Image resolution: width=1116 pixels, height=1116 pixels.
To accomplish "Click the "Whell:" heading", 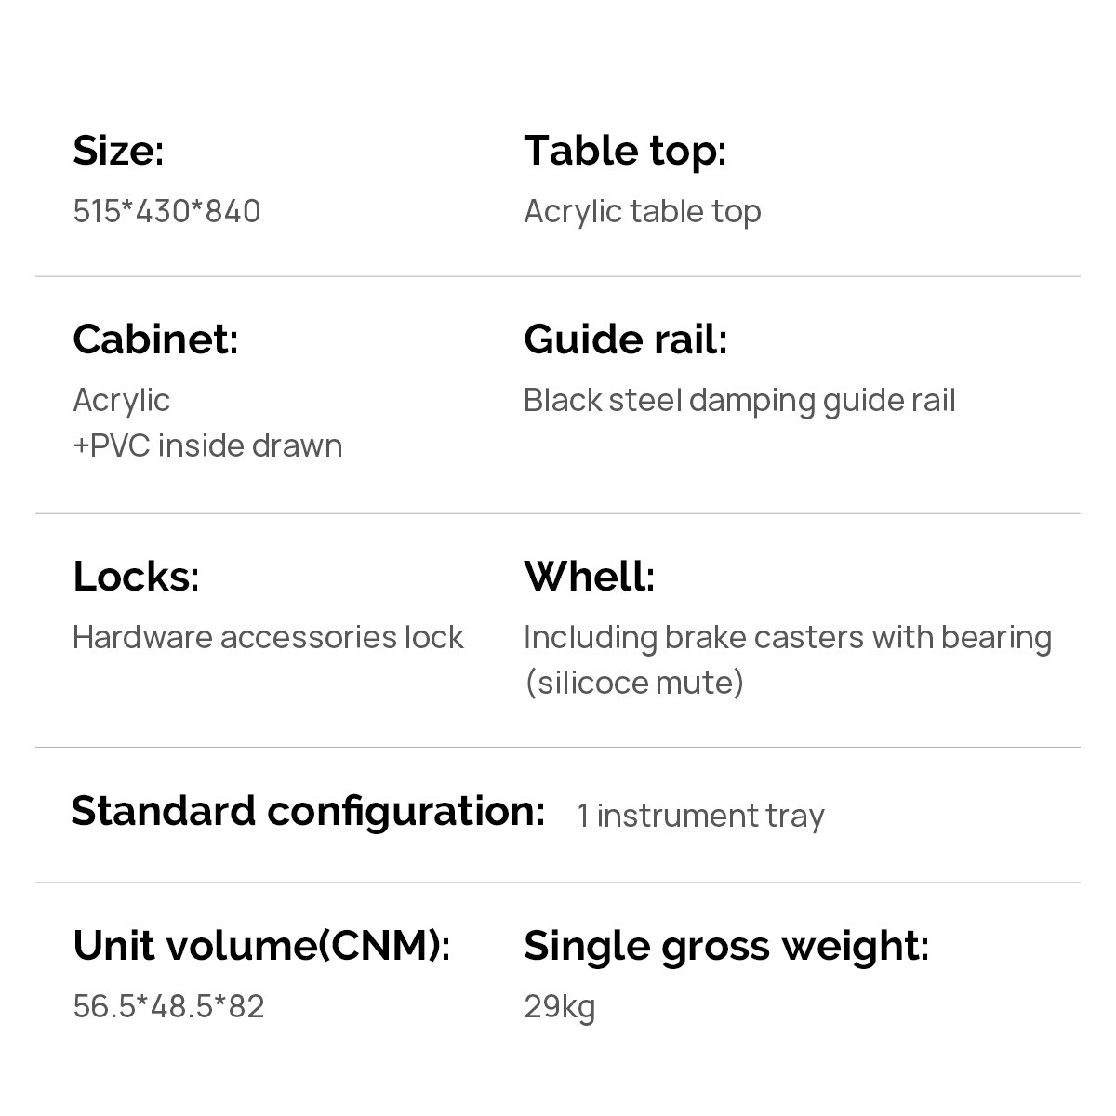I will point(590,577).
